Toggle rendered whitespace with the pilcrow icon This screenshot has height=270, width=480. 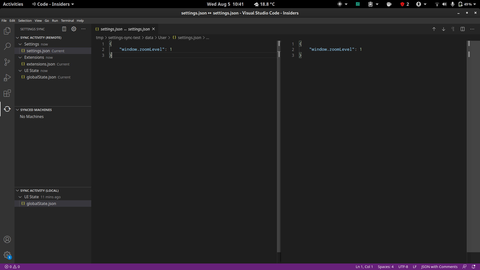tap(453, 29)
